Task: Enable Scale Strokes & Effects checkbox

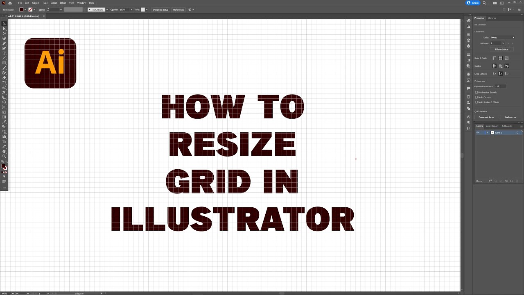Action: point(477,102)
